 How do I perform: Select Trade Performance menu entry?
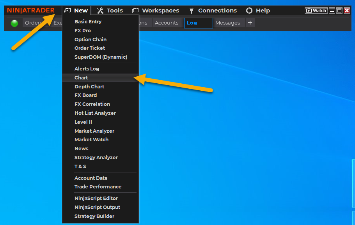(98, 187)
